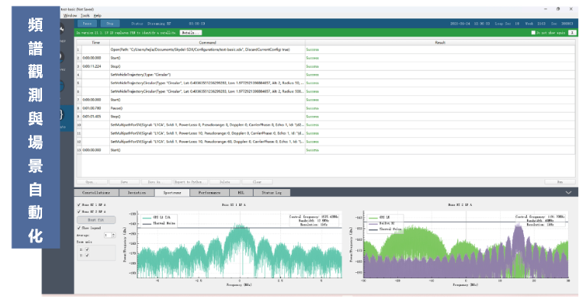
Task: Enable the do-not-show-again checkbox in the green banner
Action: 534,33
